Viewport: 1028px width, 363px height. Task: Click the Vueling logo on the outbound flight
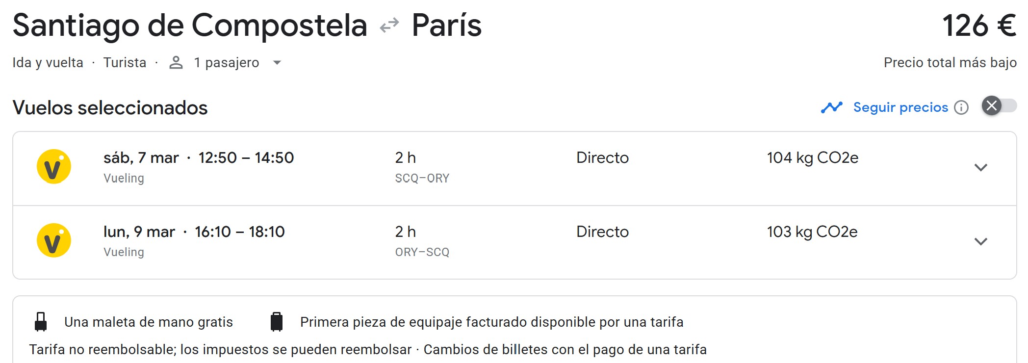pos(54,167)
